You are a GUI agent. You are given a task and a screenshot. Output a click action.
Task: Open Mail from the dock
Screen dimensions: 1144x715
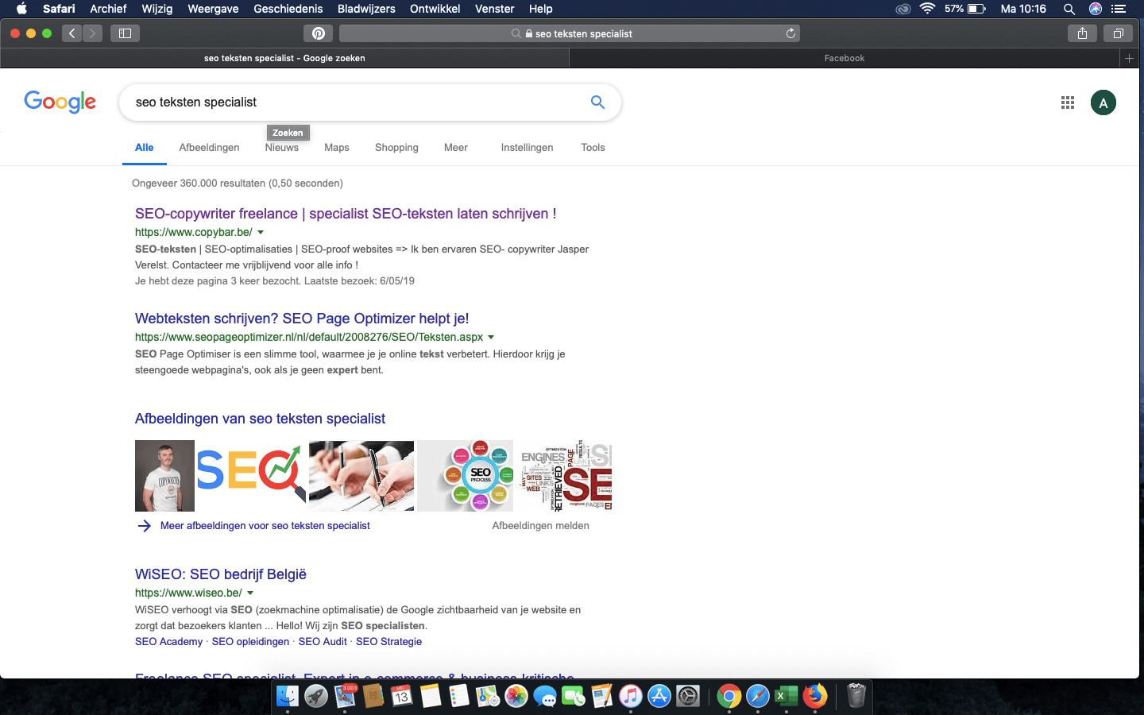coord(345,697)
